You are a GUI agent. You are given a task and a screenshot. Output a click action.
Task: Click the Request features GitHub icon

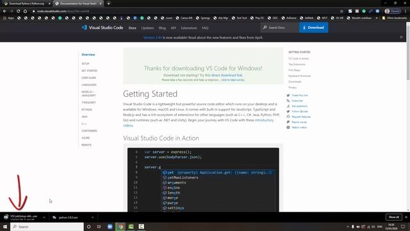pyautogui.click(x=288, y=117)
